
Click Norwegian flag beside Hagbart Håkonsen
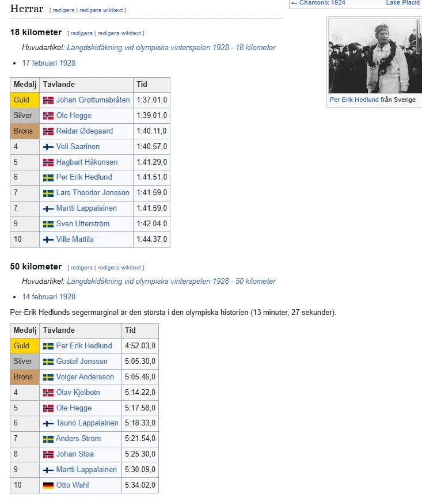(48, 162)
